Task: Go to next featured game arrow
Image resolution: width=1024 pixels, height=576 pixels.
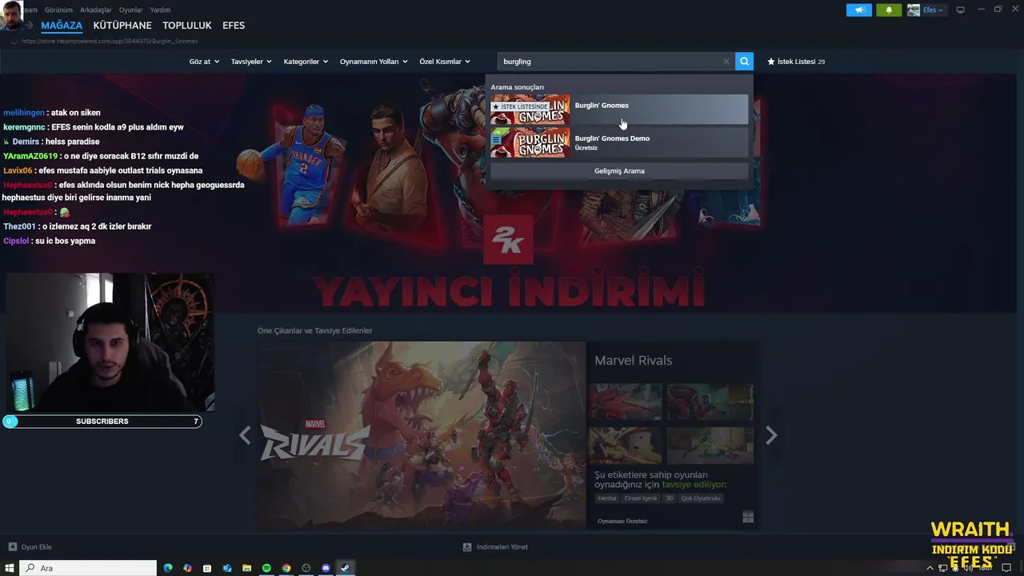Action: coord(770,435)
